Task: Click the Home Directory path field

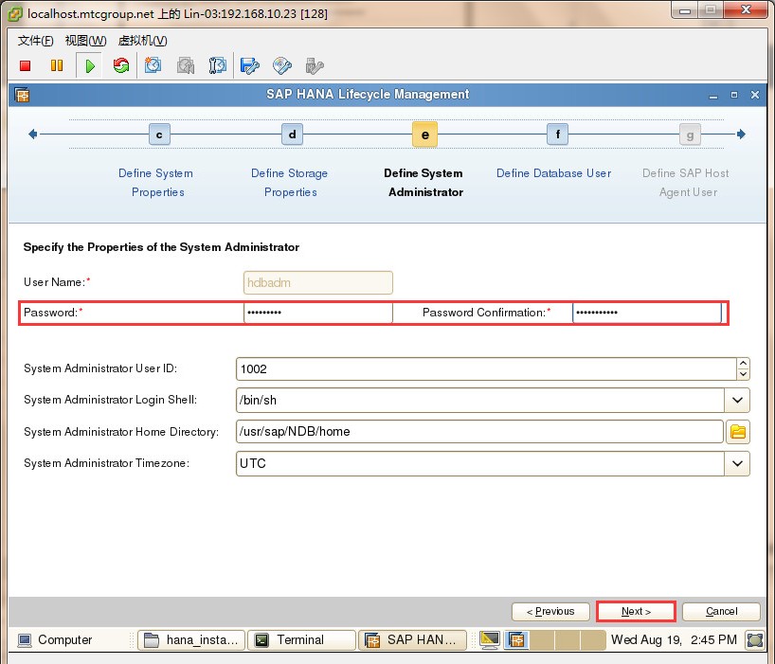Action: click(480, 432)
